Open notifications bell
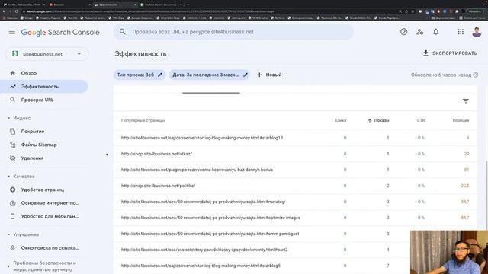The width and height of the screenshot is (488, 274). point(436,32)
